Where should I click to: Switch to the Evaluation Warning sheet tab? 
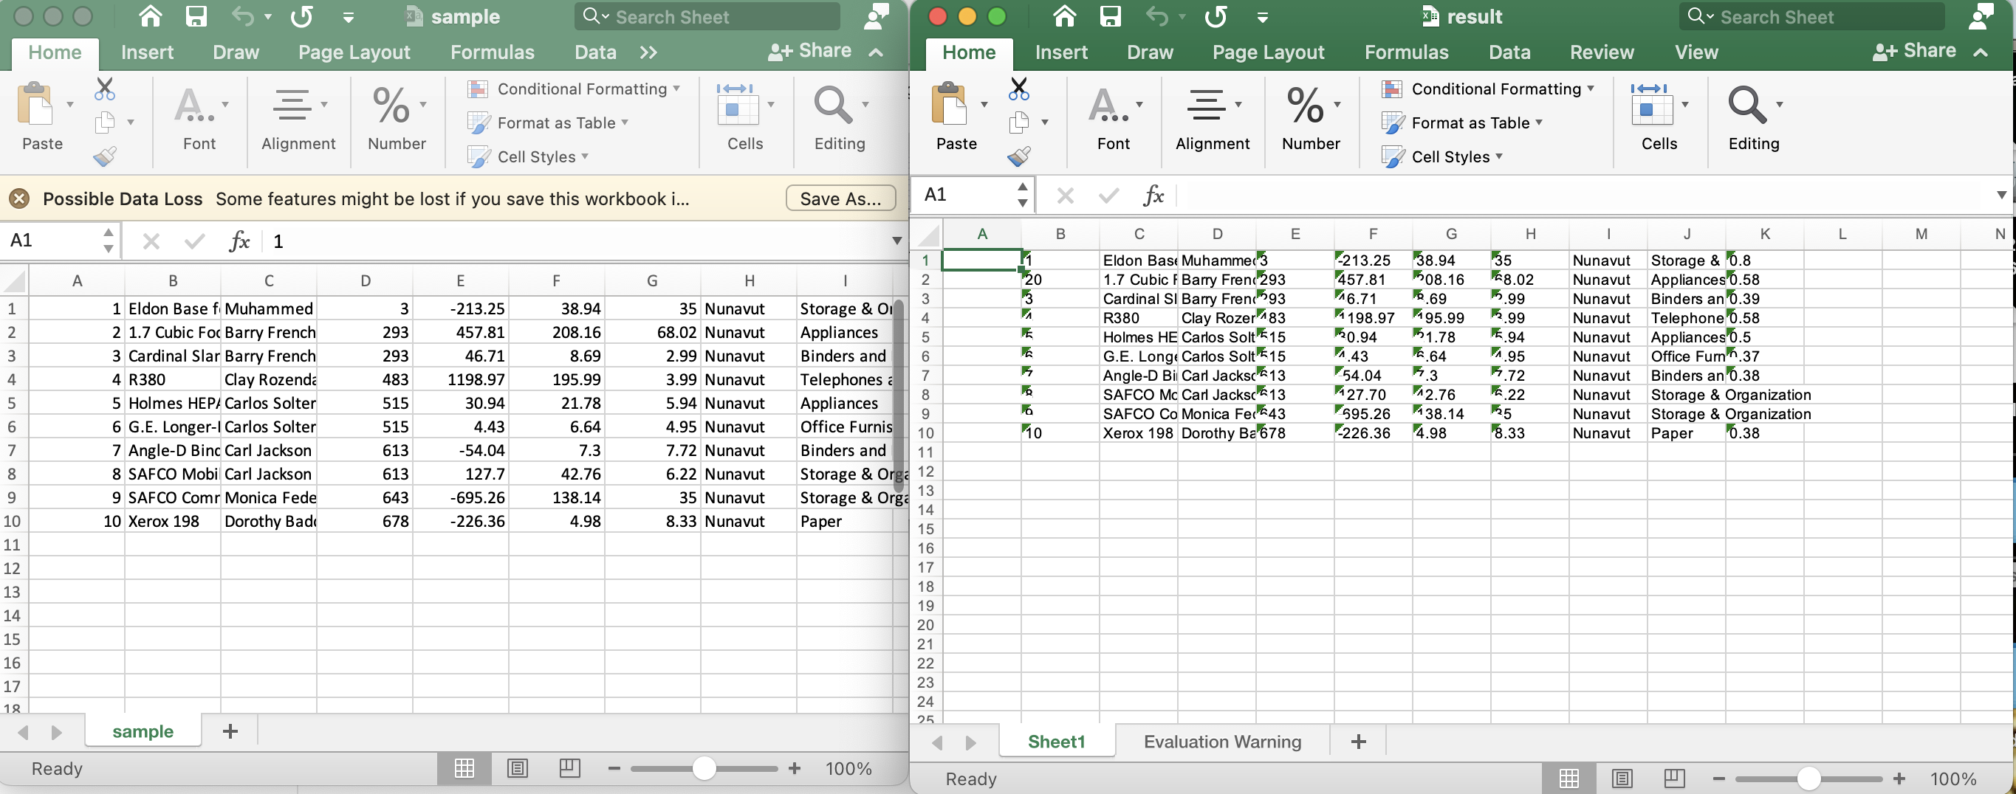1221,741
